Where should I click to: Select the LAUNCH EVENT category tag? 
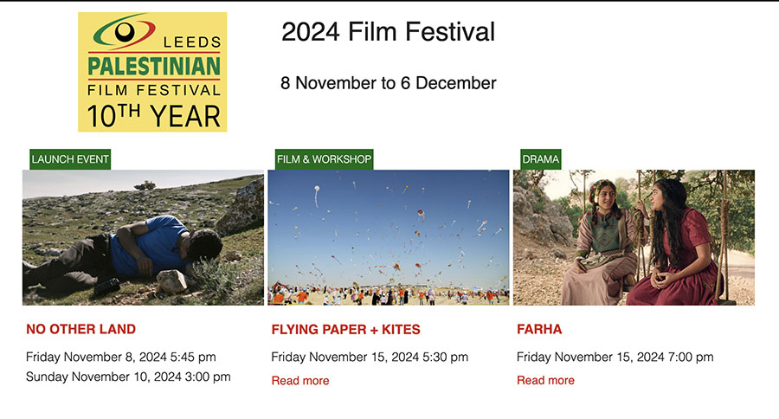(x=70, y=159)
